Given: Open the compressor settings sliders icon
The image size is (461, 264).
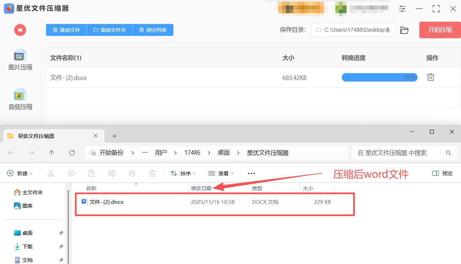Looking at the screenshot, I should [402, 9].
